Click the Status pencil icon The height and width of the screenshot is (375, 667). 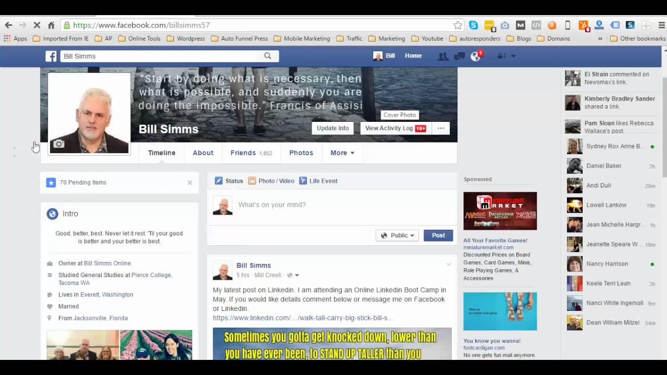pyautogui.click(x=218, y=181)
